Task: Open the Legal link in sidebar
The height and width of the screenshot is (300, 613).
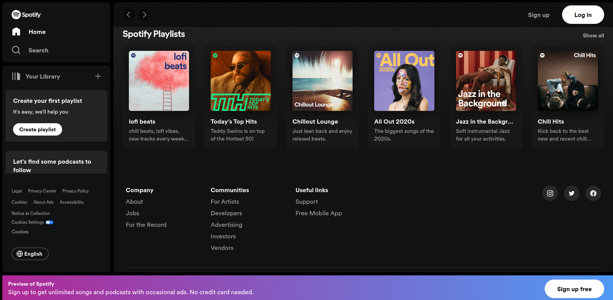Action: (17, 191)
